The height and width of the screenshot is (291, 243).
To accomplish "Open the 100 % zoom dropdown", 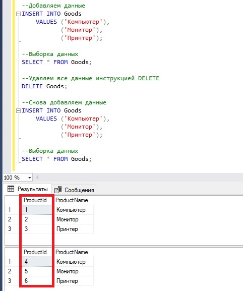I will 30,178.
